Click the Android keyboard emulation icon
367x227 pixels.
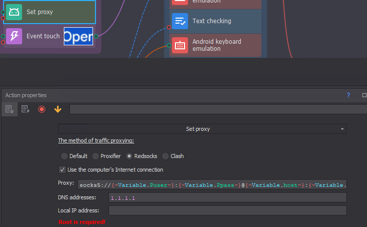180,45
